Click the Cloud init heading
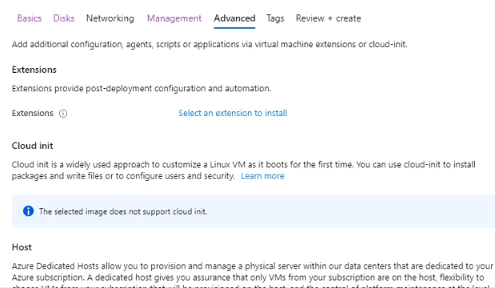 (x=33, y=146)
